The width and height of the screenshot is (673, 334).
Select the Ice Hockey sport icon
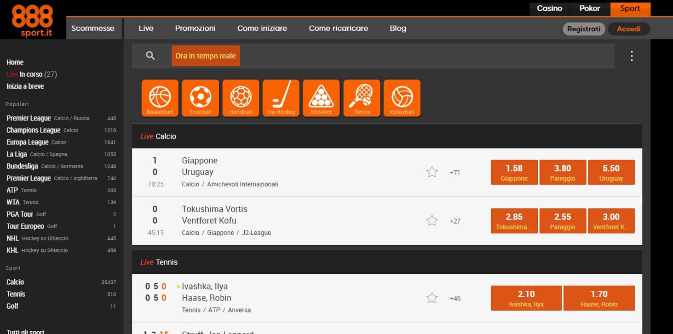tap(281, 98)
